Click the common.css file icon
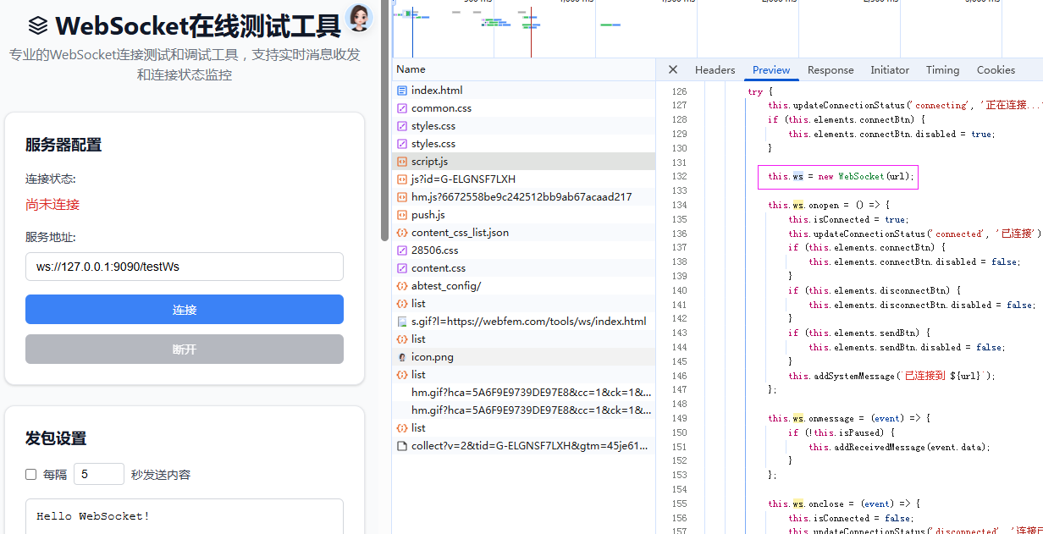The image size is (1043, 534). point(402,108)
